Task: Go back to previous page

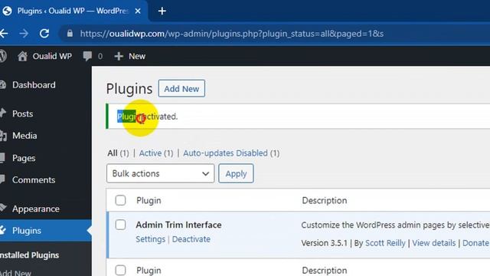Action: (4, 33)
